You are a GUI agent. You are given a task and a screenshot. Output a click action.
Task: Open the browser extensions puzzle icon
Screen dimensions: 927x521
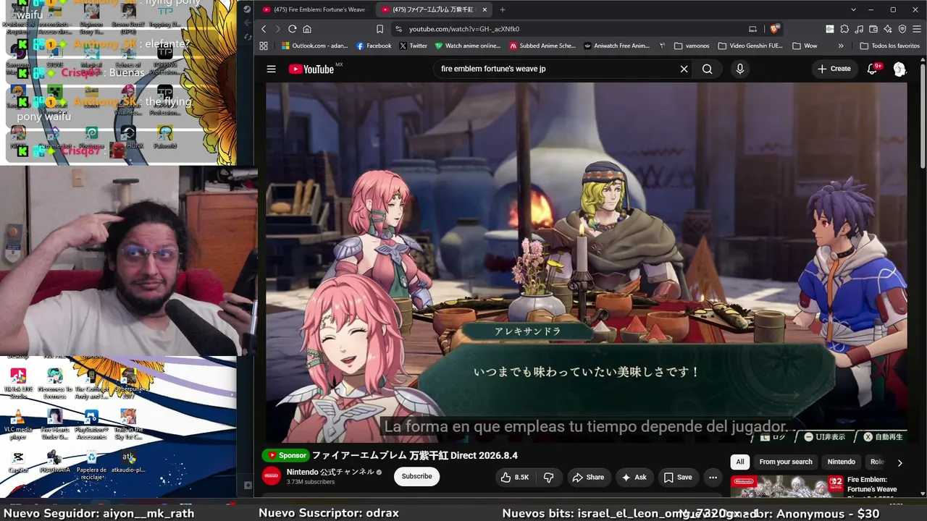[844, 29]
